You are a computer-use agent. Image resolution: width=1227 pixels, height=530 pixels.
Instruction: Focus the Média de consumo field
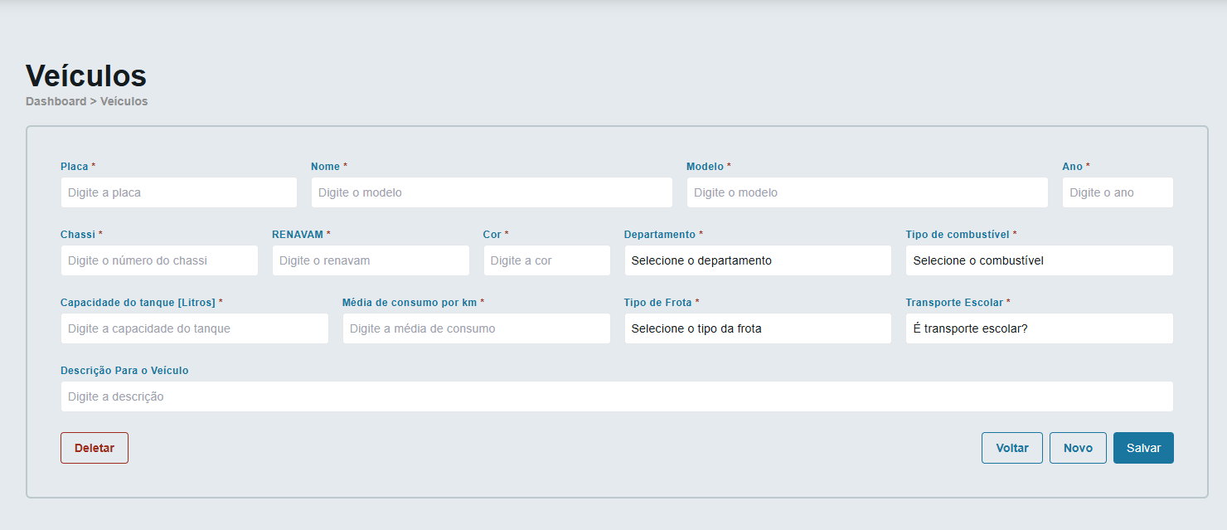point(476,328)
